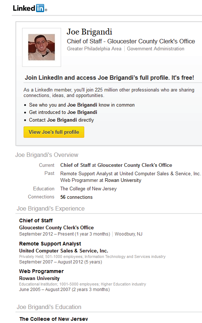Click United Computer Sales & Service in Past

160,174
